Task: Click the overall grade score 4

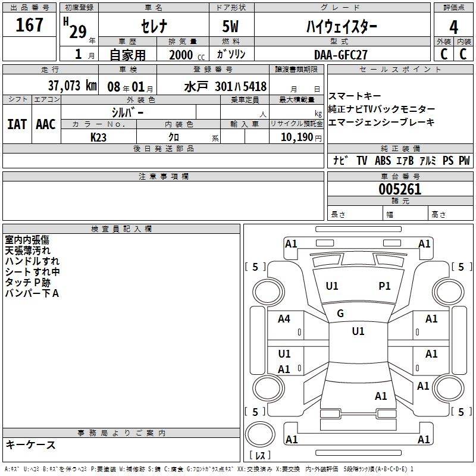Action: tap(453, 27)
